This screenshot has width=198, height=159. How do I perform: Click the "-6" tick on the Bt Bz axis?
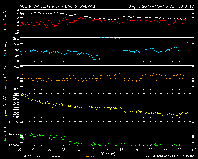(17, 33)
